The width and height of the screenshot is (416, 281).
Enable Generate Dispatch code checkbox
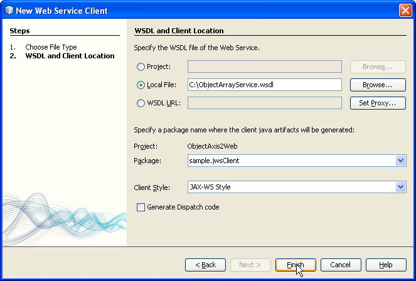[141, 207]
